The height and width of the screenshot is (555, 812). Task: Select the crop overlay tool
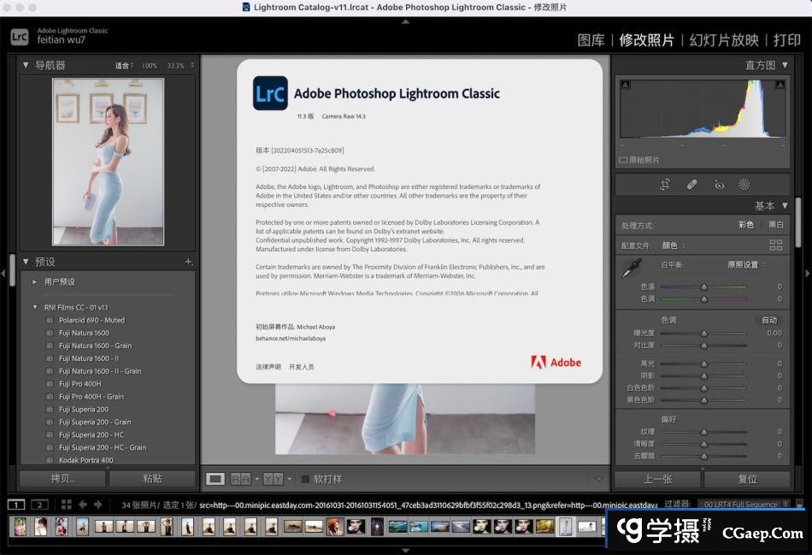665,185
